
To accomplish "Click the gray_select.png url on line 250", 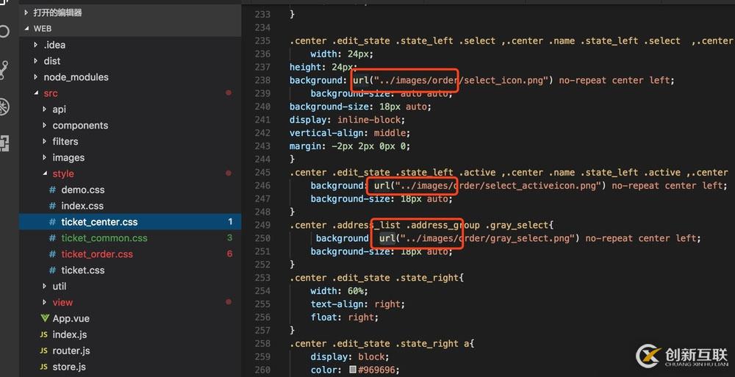I will click(479, 238).
